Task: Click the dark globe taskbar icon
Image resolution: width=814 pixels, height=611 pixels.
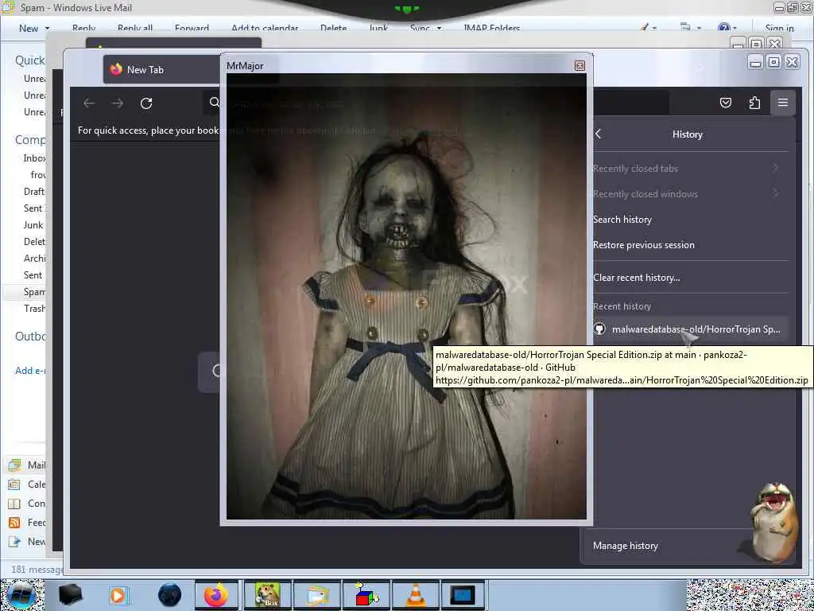Action: click(169, 595)
